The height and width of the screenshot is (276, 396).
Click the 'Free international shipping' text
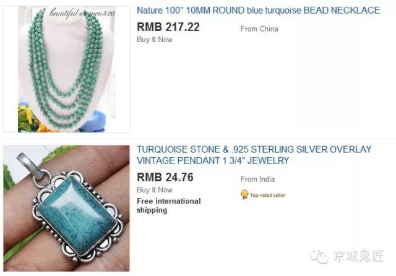(x=169, y=205)
